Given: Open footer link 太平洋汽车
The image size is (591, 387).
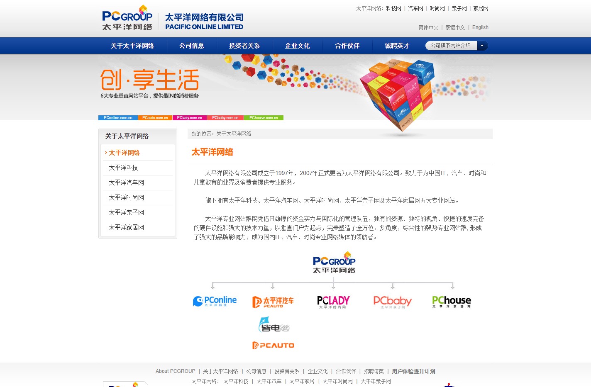Looking at the screenshot, I should point(269,381).
